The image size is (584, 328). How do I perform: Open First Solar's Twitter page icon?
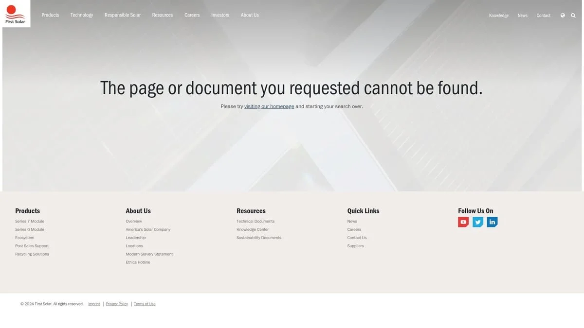click(478, 222)
